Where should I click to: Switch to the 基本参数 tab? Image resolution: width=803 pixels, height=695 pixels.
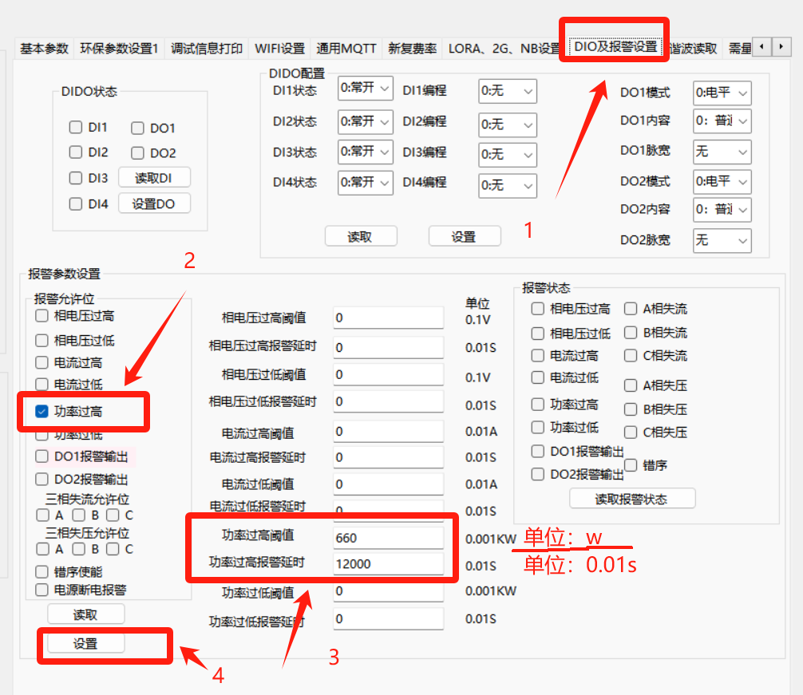click(x=45, y=49)
